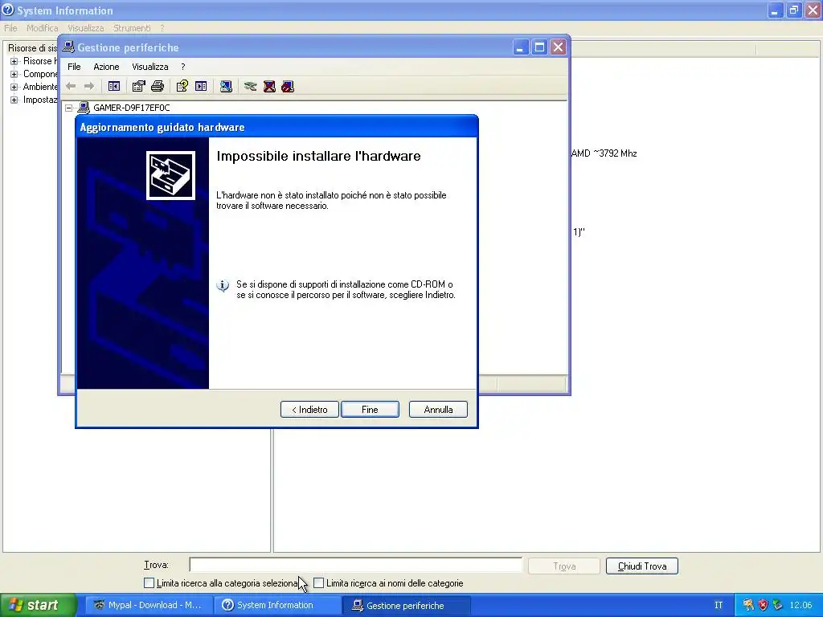Click the safely remove hardware tray icon
823x617 pixels.
[x=777, y=605]
